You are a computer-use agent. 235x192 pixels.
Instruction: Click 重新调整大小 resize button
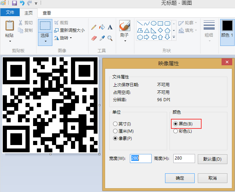click(x=69, y=30)
